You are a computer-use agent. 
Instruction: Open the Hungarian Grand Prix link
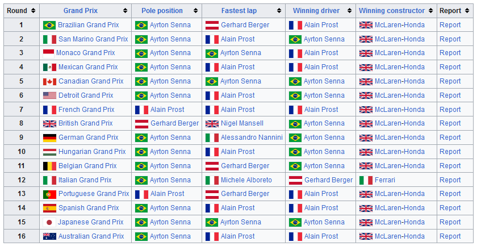click(x=92, y=152)
